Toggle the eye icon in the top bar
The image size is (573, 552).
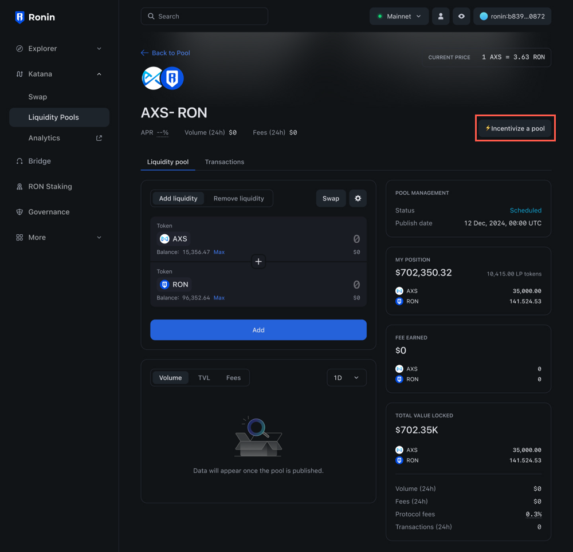[461, 16]
